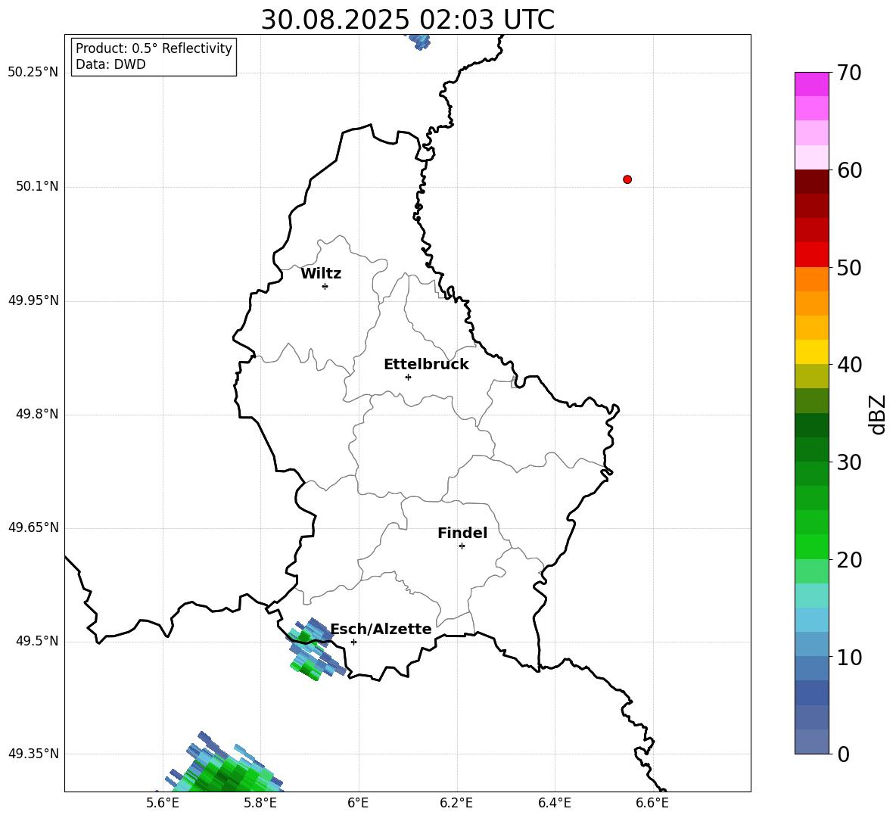Click the Esch/Alzette station label
Viewport: 896px width, 818px height.
381,629
